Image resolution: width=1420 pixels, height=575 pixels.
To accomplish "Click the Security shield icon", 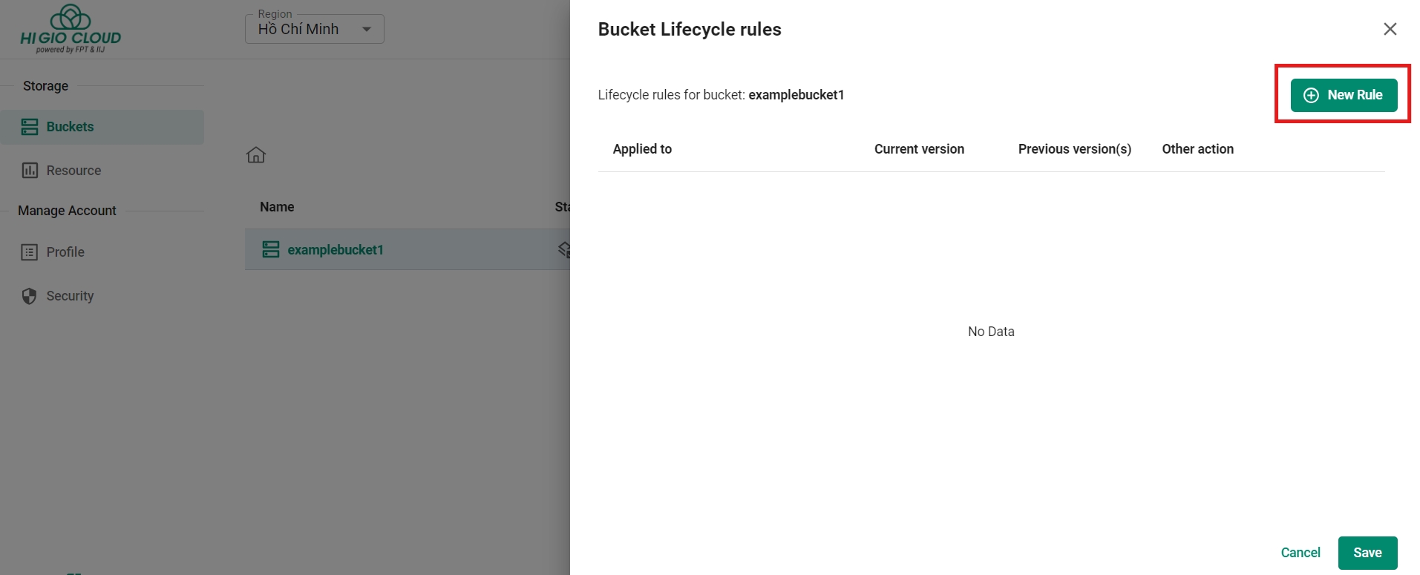I will pyautogui.click(x=30, y=296).
